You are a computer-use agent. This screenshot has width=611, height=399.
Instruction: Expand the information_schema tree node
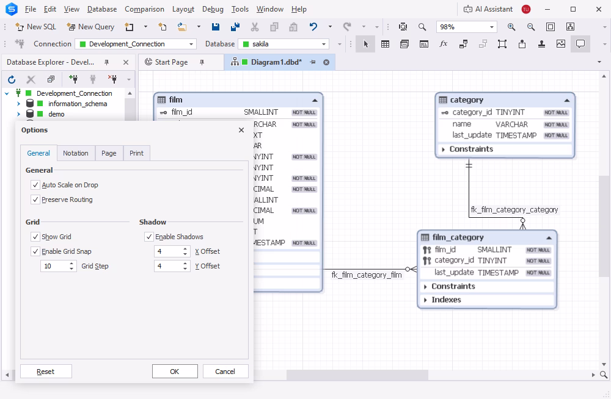pyautogui.click(x=18, y=104)
